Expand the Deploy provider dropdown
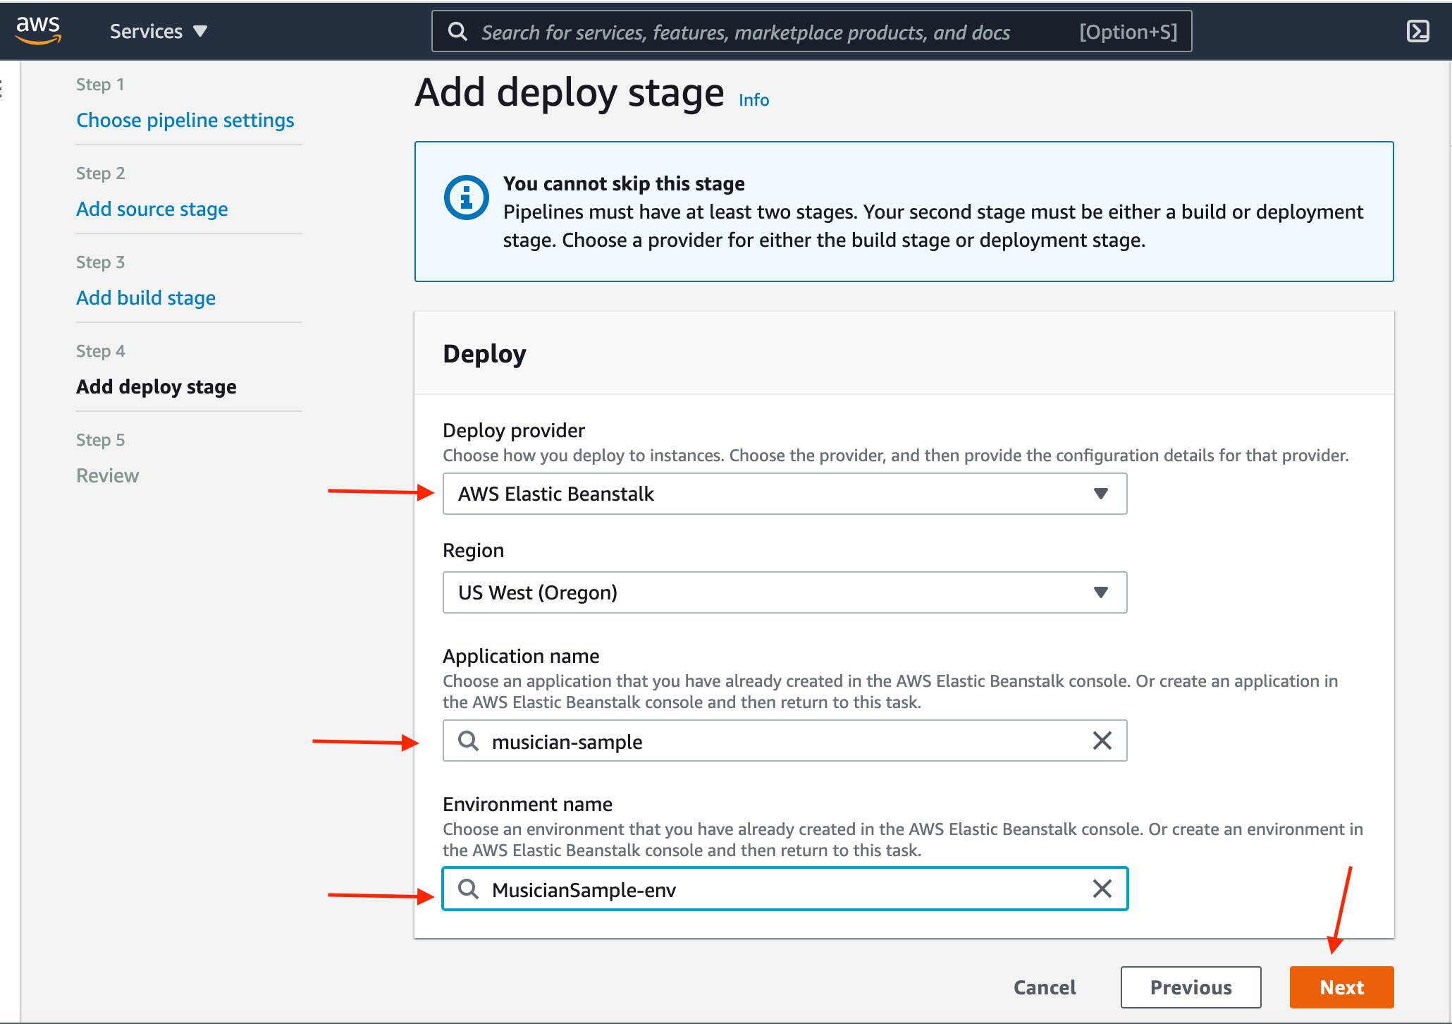Screen dimensions: 1452x1024 pos(785,494)
